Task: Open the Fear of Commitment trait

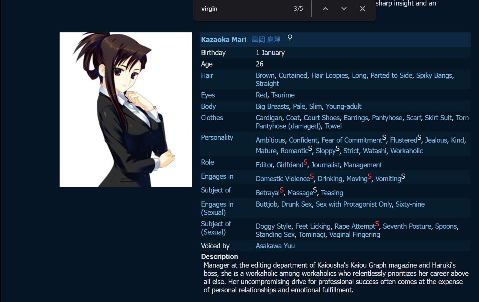Action: point(352,140)
